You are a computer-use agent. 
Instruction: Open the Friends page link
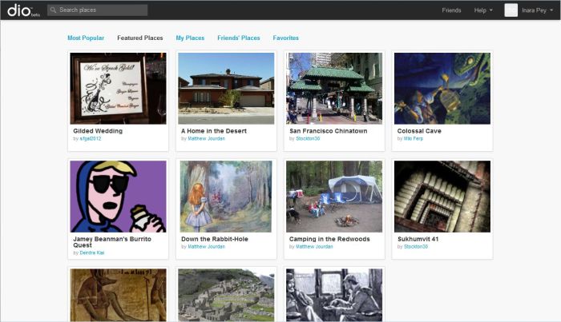coord(451,10)
